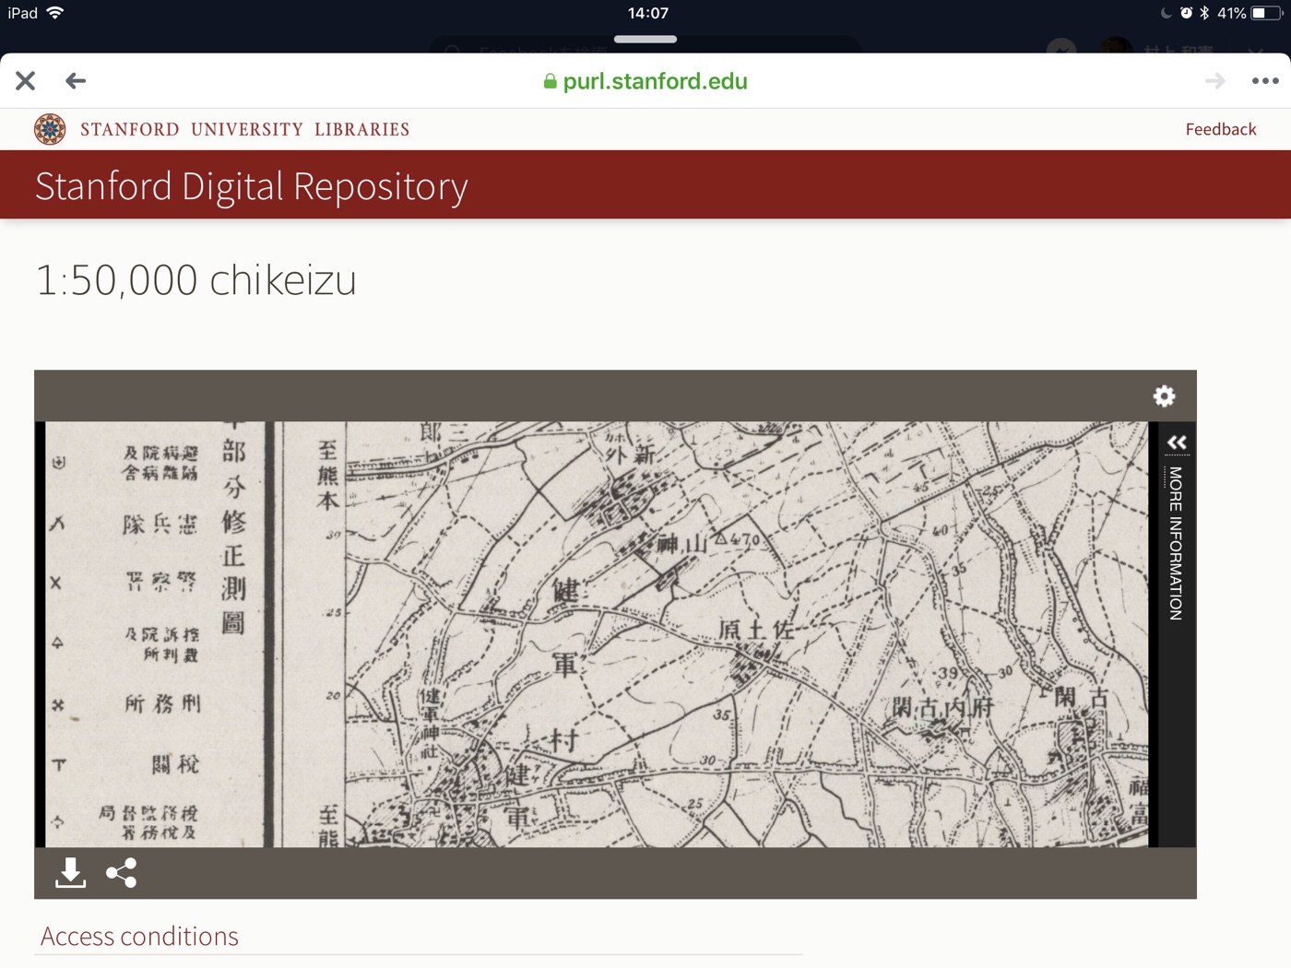This screenshot has width=1291, height=968.
Task: Click the Feedback link
Action: pos(1220,129)
